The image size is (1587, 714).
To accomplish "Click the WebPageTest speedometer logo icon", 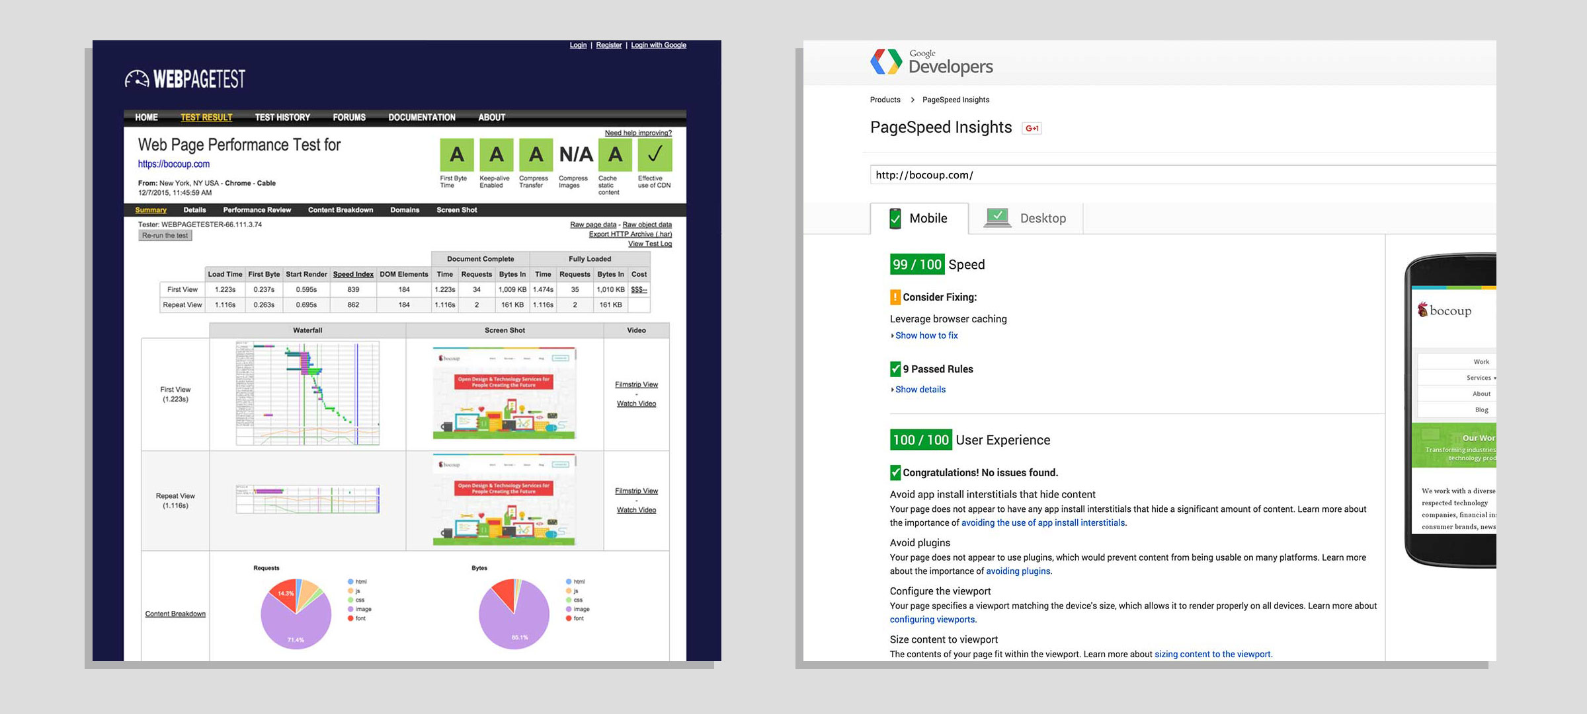I will pos(137,79).
